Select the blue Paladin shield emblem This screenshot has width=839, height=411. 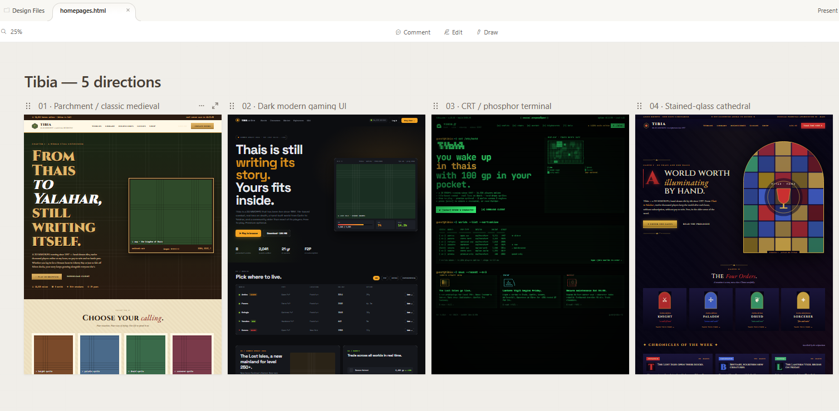click(x=710, y=301)
